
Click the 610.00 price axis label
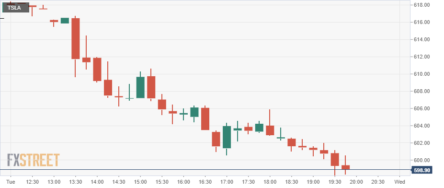pos(422,74)
